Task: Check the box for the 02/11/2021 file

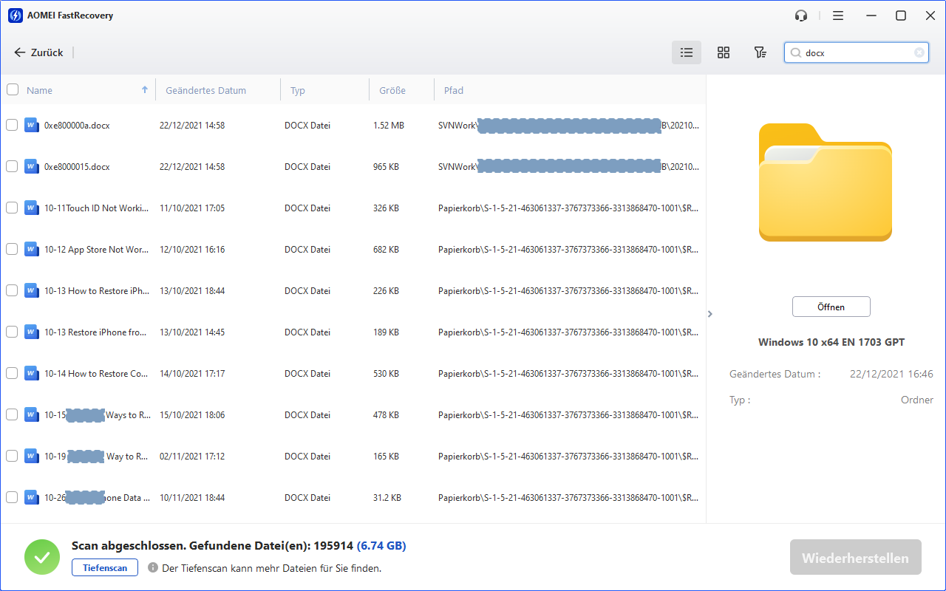Action: [12, 457]
